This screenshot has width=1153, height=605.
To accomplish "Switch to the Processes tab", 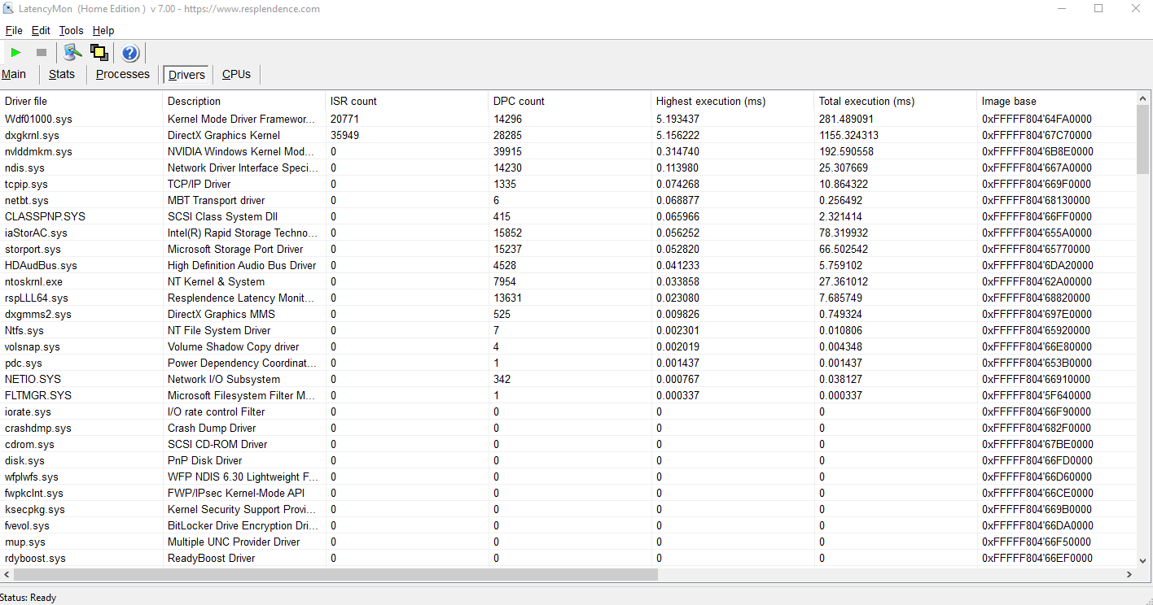I will click(123, 74).
